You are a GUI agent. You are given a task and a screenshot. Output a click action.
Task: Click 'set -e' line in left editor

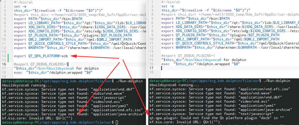tap(20, 6)
